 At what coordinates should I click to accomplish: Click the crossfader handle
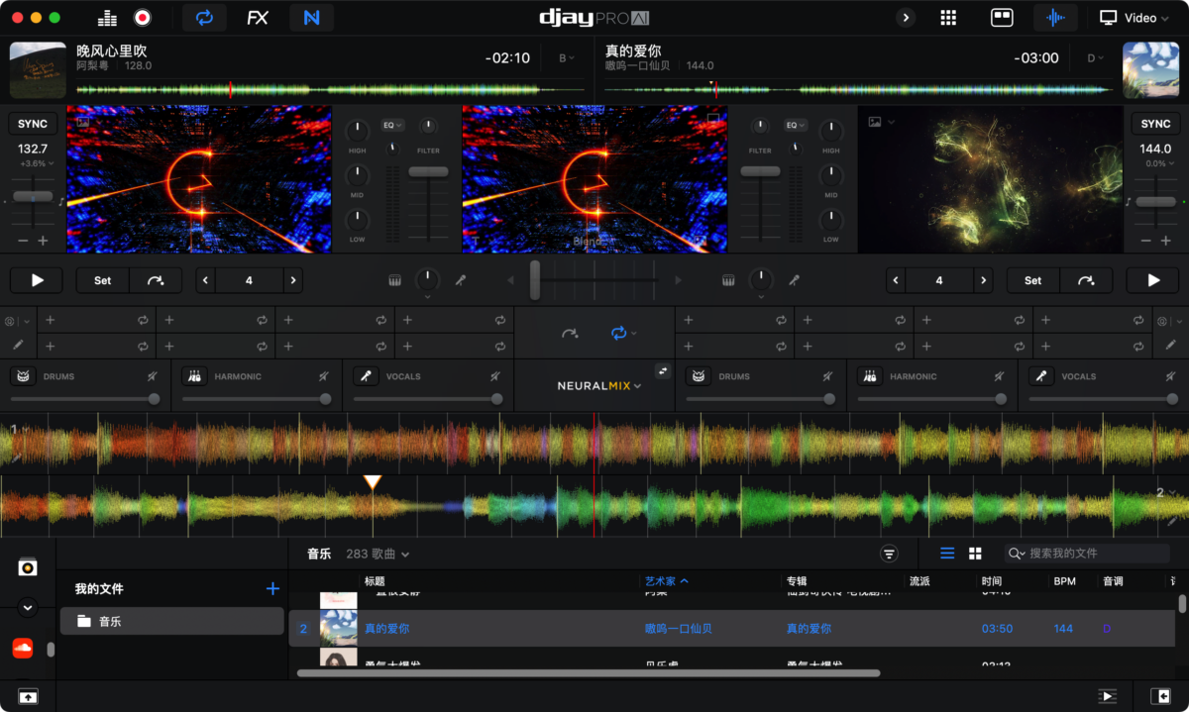point(535,279)
